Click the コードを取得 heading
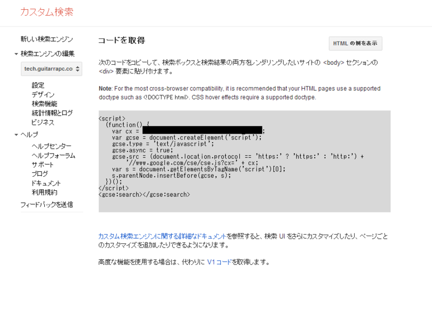 (122, 41)
